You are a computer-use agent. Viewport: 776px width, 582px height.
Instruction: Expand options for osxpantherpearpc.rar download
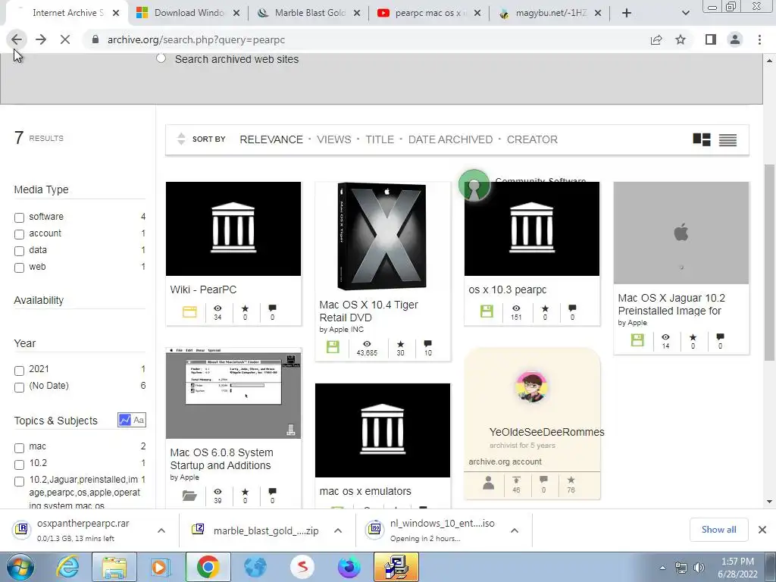coord(161,530)
